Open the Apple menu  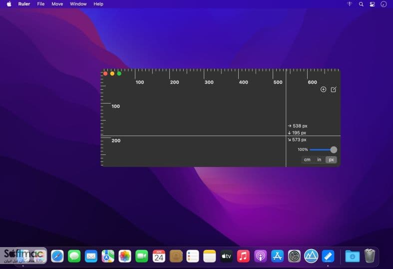[9, 4]
